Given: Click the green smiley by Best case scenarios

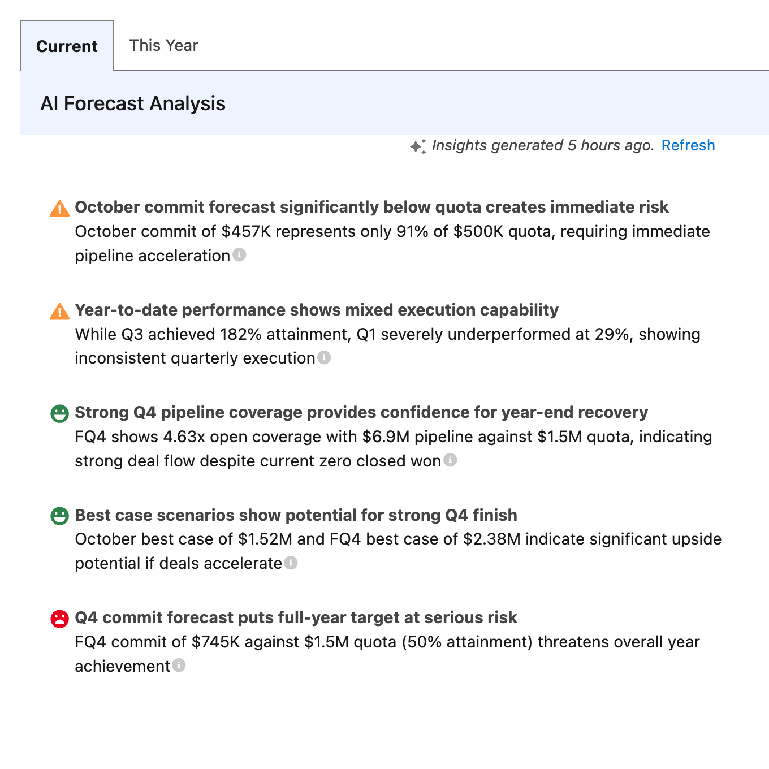Looking at the screenshot, I should (59, 516).
